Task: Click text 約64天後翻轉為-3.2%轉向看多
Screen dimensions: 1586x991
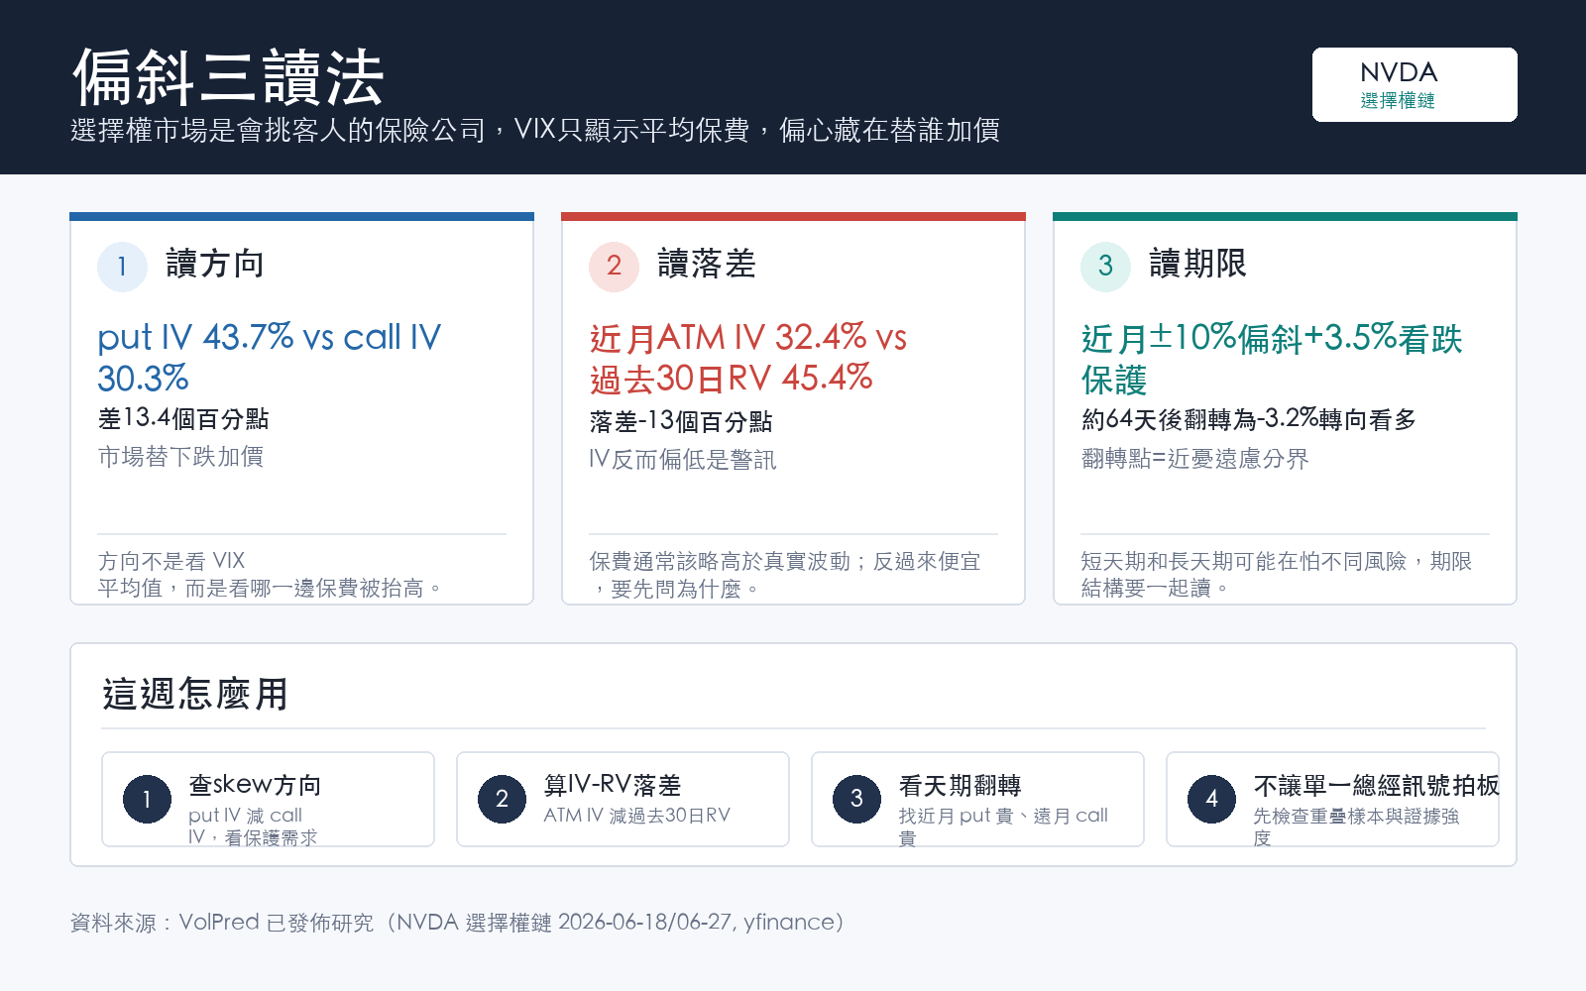Action: [1249, 419]
